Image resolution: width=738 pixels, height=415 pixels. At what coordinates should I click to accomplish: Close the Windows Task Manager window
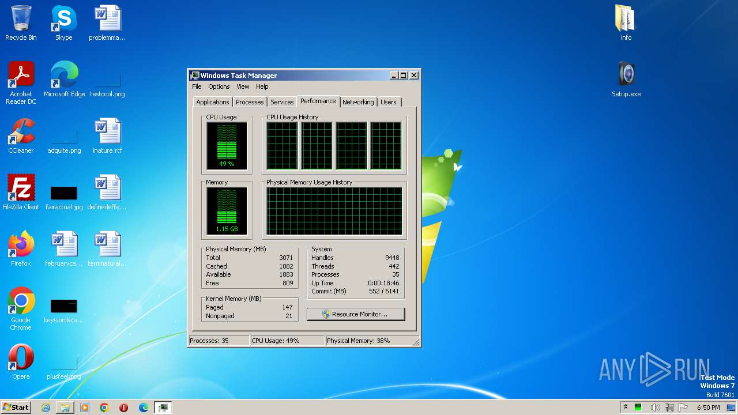click(414, 76)
